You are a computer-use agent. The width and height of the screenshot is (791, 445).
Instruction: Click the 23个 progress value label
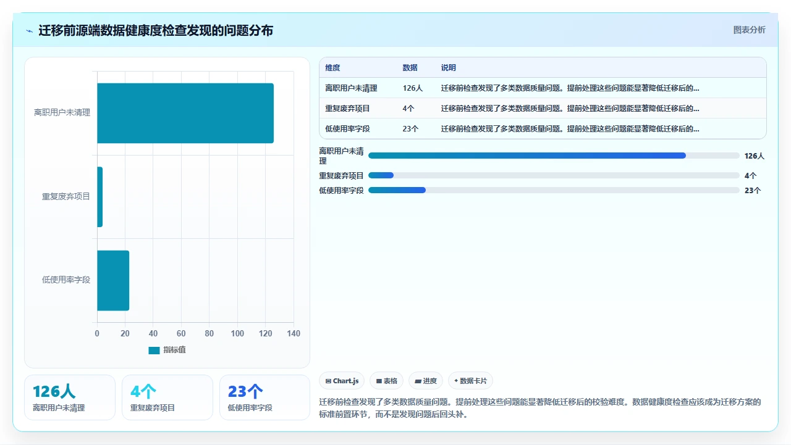[x=753, y=191]
